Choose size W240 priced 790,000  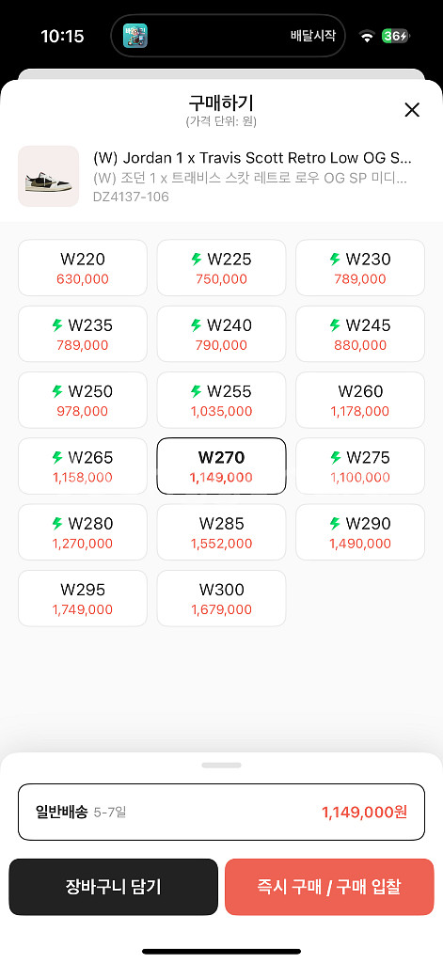coord(221,334)
